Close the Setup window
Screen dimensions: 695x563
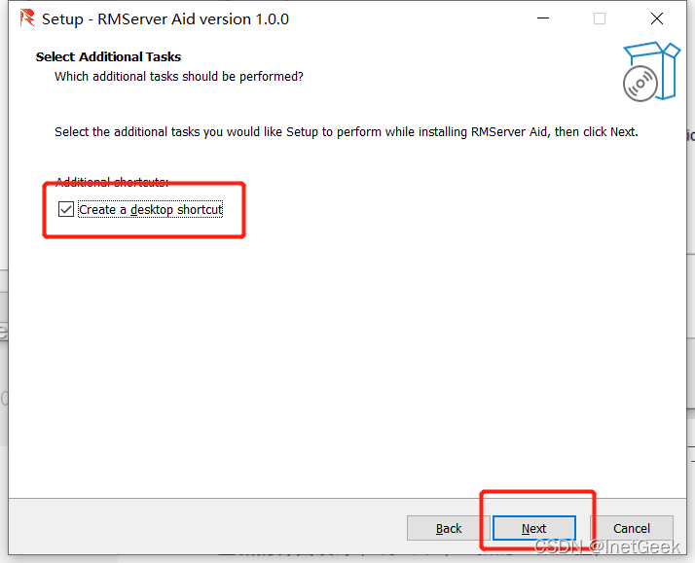click(656, 18)
